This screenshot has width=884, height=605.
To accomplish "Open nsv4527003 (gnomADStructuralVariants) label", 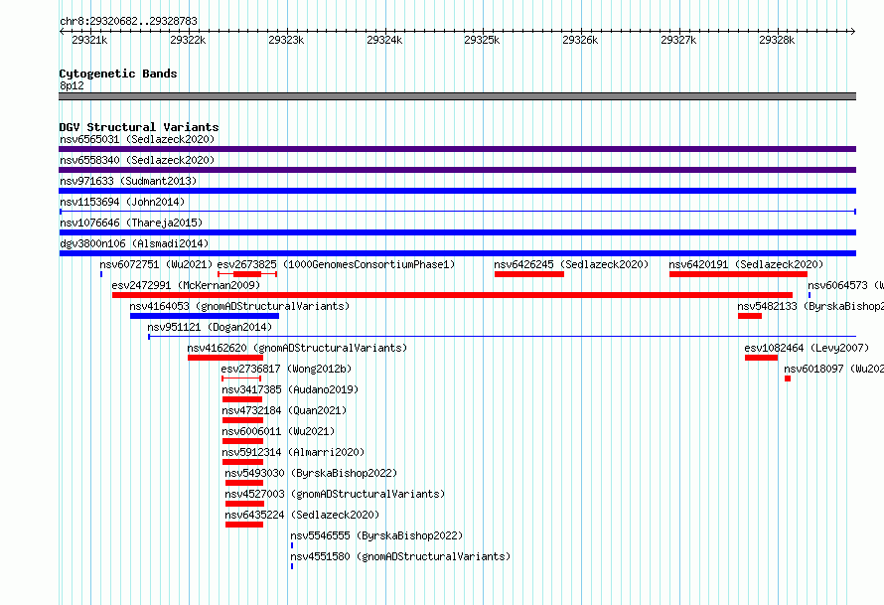I will click(335, 494).
